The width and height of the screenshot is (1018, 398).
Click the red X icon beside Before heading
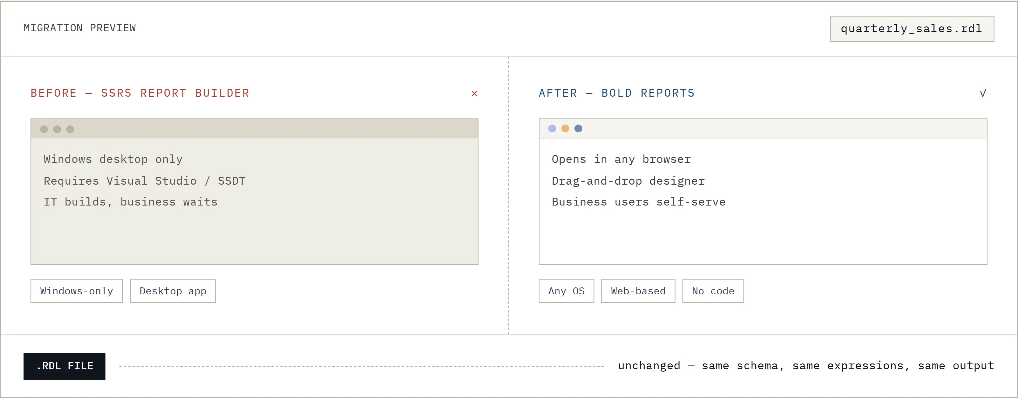(474, 93)
